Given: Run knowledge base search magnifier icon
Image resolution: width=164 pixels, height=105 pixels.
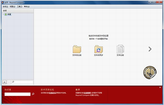Looking at the screenshot, I should pos(33,94).
